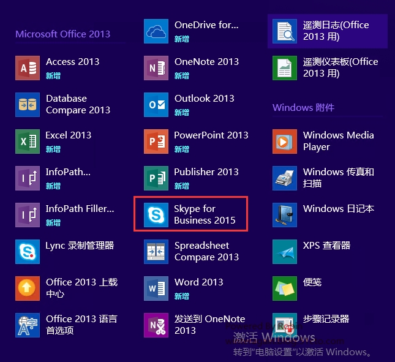395x362 pixels.
Task: Click the OneDrive for... label
Action: 206,25
